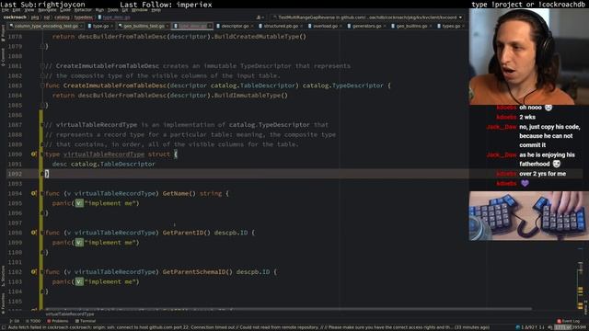Switch to type.go tab
Screen dimensions: 589x331
pos(100,26)
